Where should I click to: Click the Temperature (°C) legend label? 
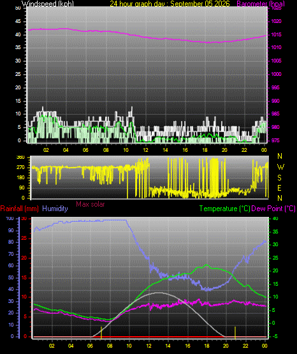[x=224, y=209]
